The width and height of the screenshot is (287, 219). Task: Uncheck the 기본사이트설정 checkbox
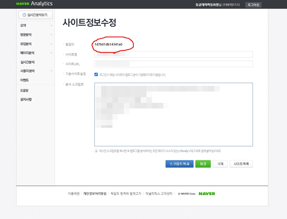click(96, 74)
